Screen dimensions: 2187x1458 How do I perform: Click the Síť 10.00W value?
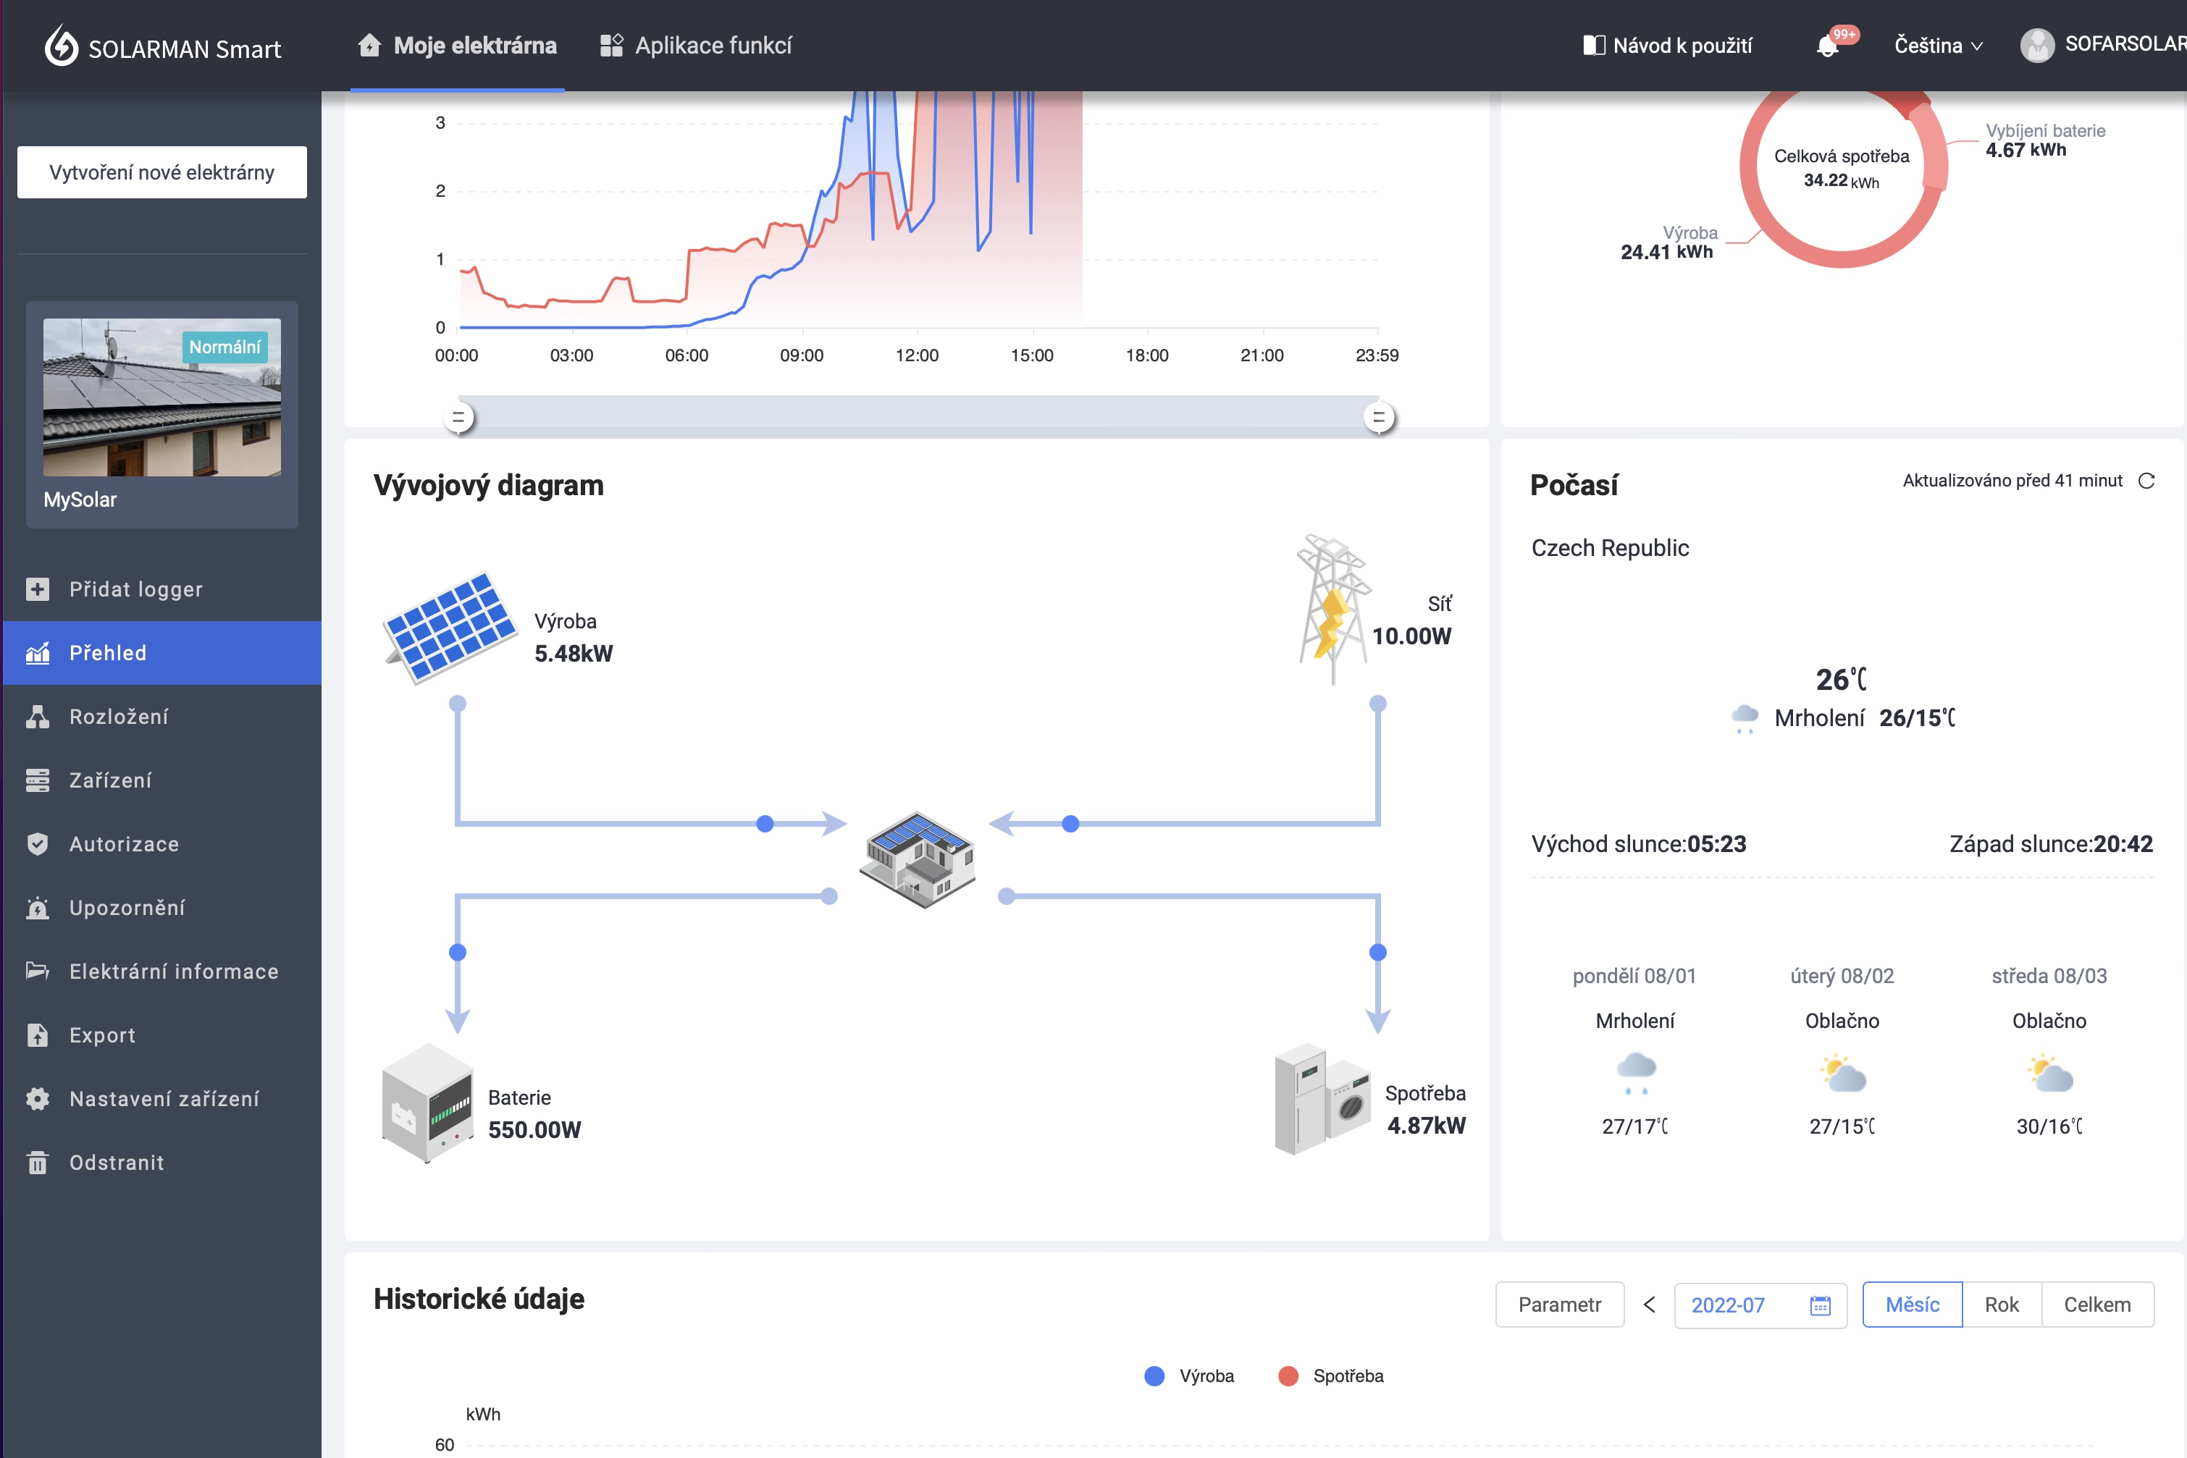pos(1411,636)
